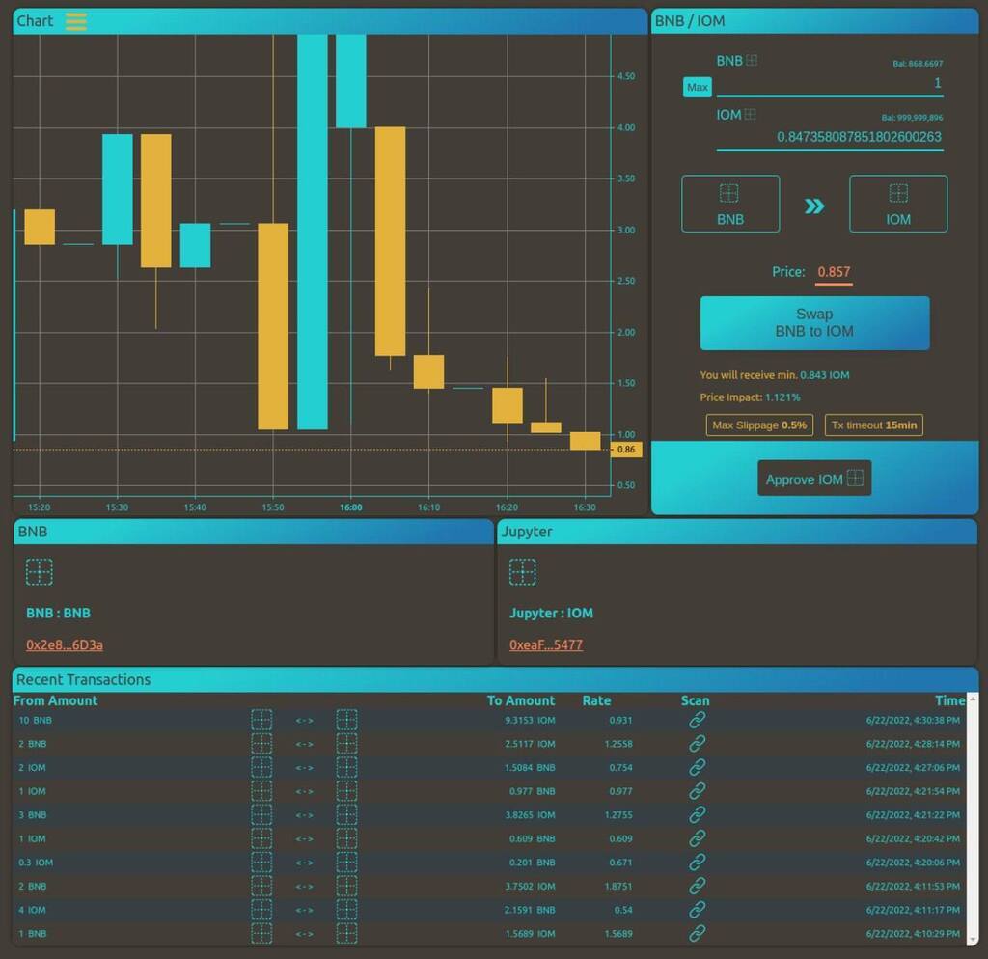Click the double-arrow swap direction icon
This screenshot has height=959, width=988.
(814, 205)
